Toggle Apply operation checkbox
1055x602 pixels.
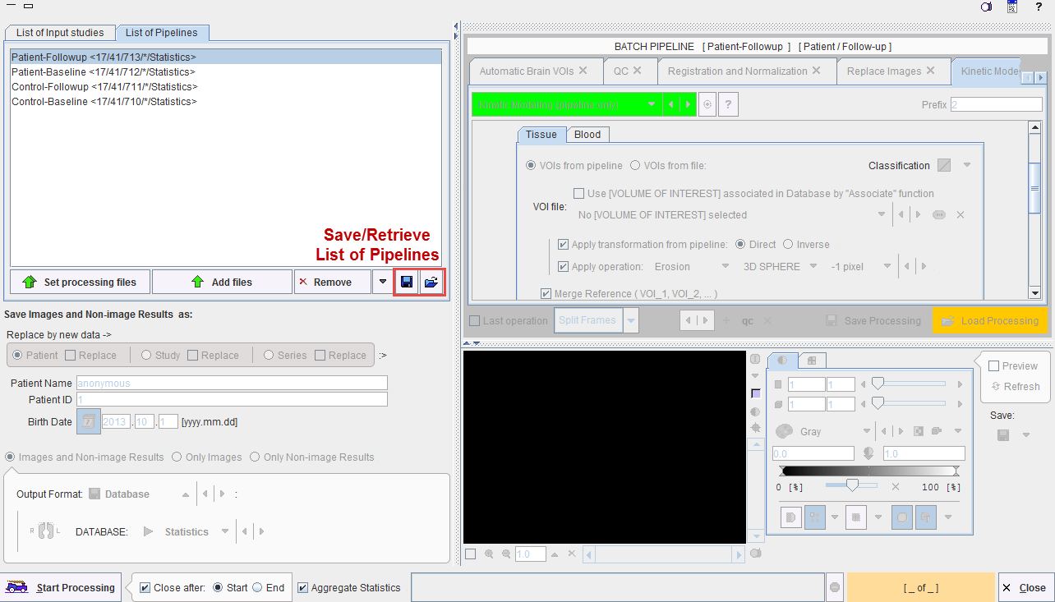pyautogui.click(x=563, y=267)
